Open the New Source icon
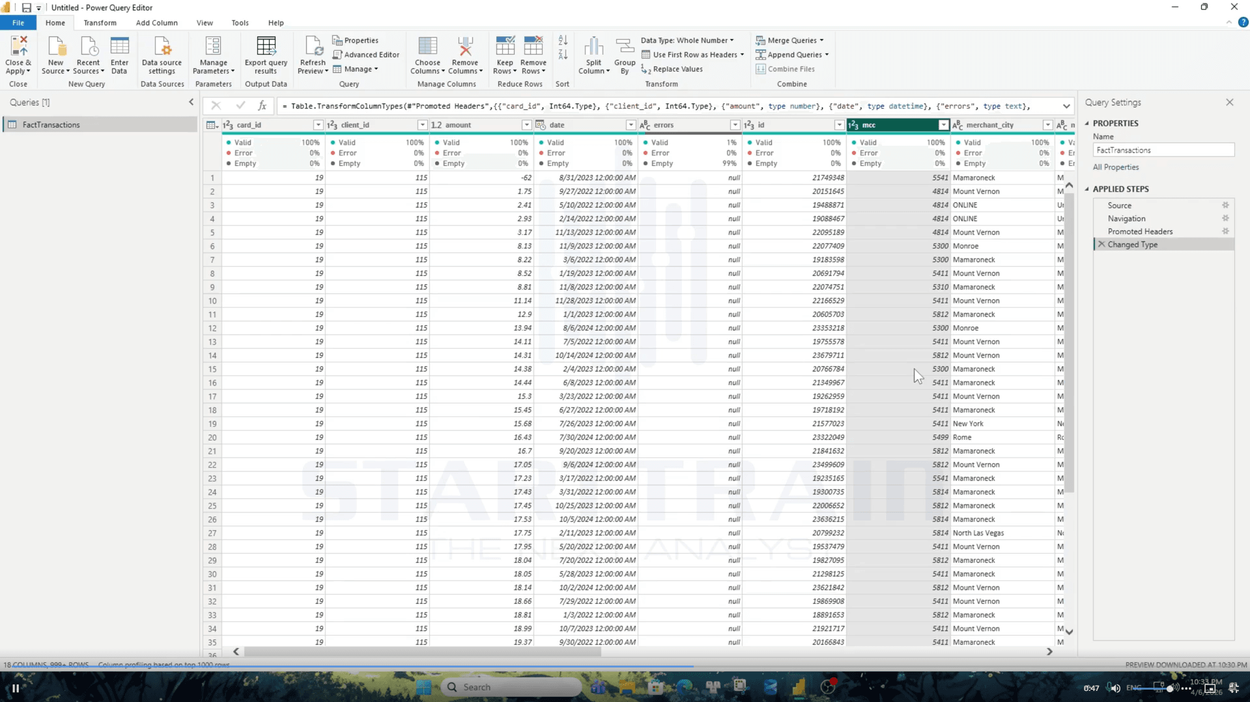1250x702 pixels. click(x=56, y=55)
